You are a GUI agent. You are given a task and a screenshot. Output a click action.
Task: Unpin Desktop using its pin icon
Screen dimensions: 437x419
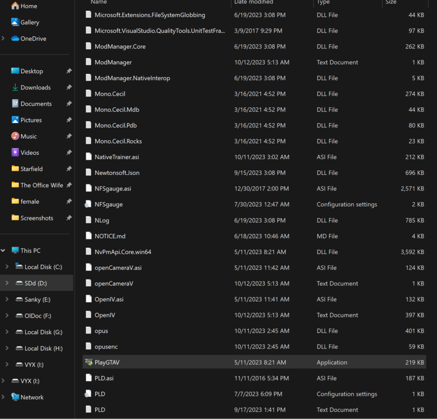point(69,71)
